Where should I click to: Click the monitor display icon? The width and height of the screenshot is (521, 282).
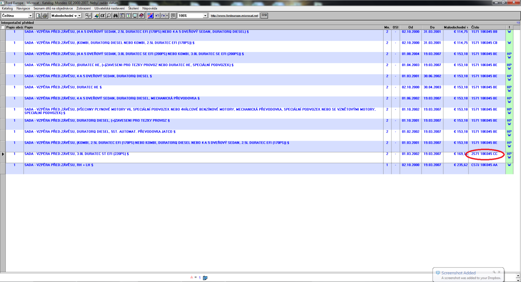(135, 16)
